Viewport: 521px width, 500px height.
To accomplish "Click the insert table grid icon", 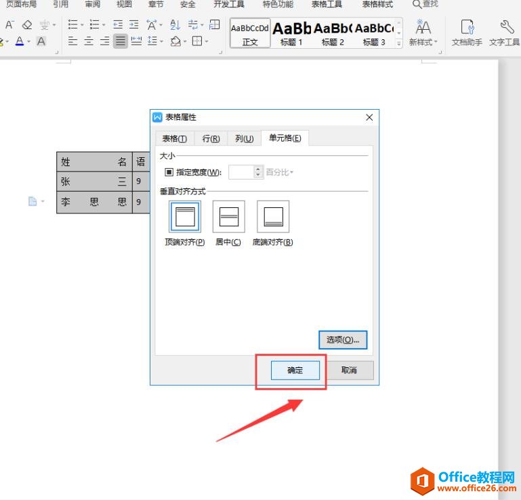I will 215,24.
